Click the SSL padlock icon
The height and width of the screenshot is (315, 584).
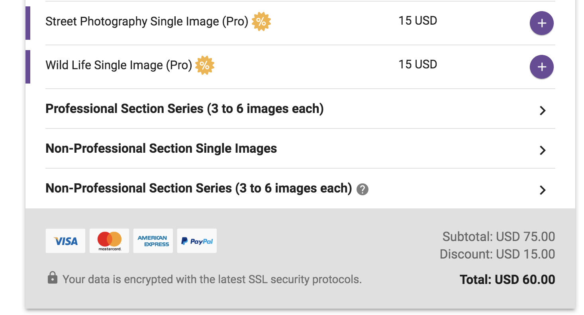click(x=52, y=278)
